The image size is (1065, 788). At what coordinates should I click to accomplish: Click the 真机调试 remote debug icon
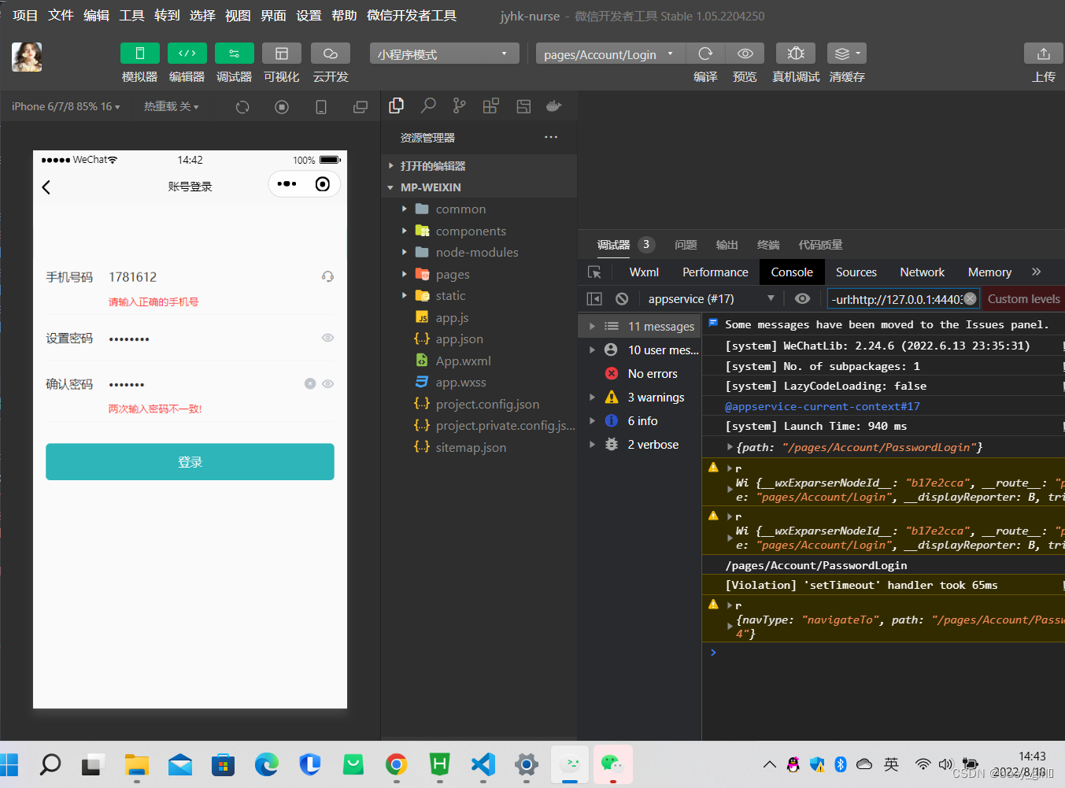point(795,54)
